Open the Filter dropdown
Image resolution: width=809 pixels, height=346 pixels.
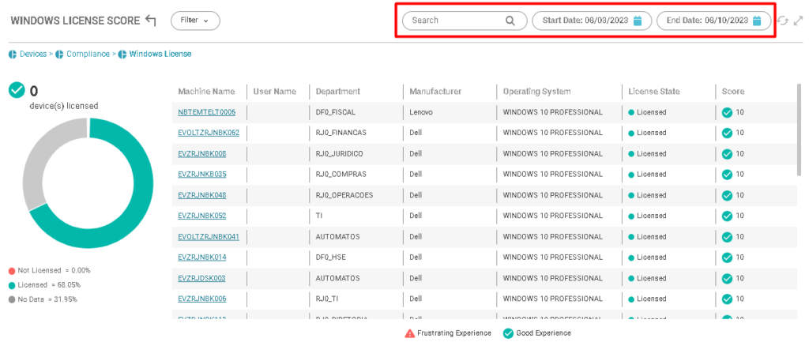click(x=195, y=21)
